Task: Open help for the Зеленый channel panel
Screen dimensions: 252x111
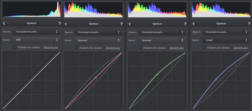Action: [x=185, y=24]
